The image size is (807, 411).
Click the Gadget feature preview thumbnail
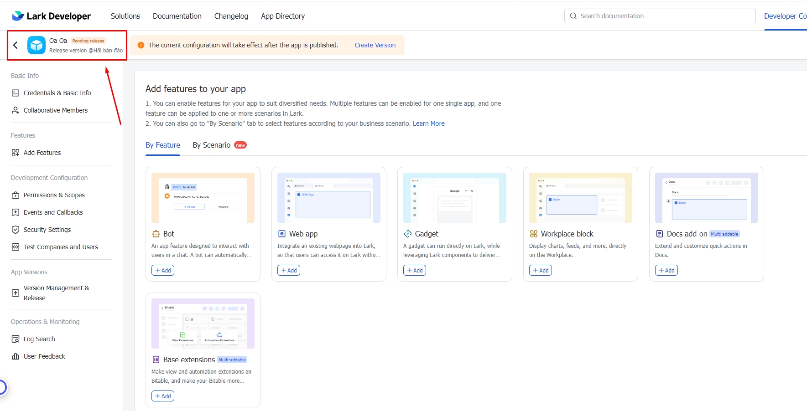(455, 198)
